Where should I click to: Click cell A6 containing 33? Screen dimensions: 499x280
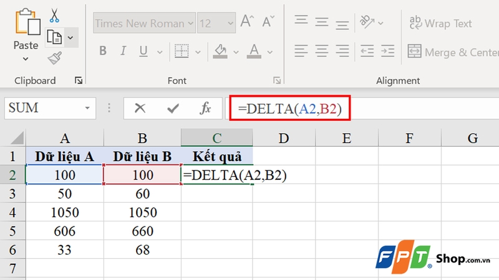(x=65, y=250)
